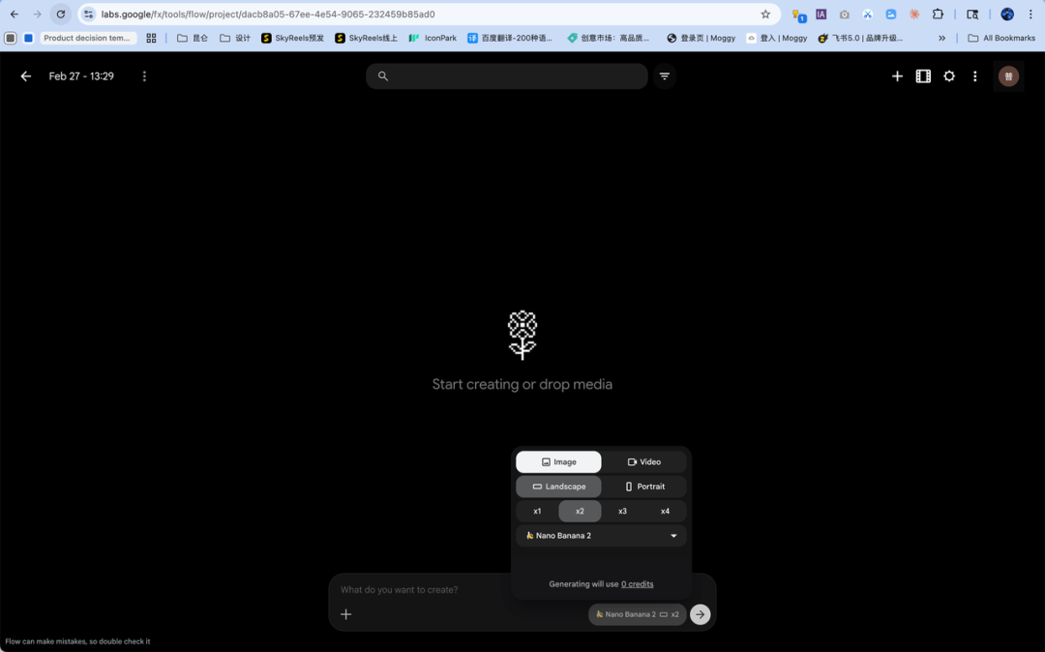The height and width of the screenshot is (652, 1045).
Task: Reload the page with the refresh button
Action: [61, 14]
